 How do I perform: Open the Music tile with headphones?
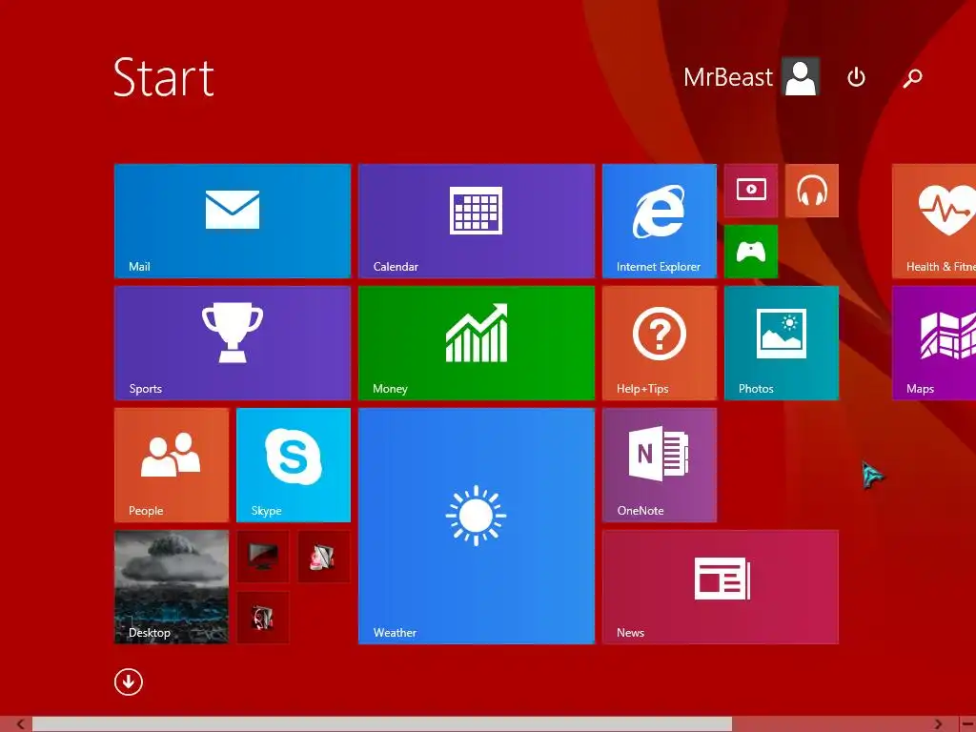tap(812, 191)
